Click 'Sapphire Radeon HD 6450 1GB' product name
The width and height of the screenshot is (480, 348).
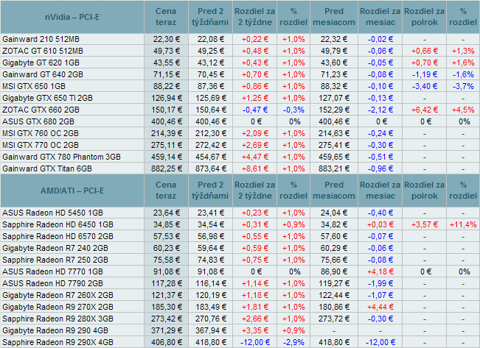[x=58, y=224]
